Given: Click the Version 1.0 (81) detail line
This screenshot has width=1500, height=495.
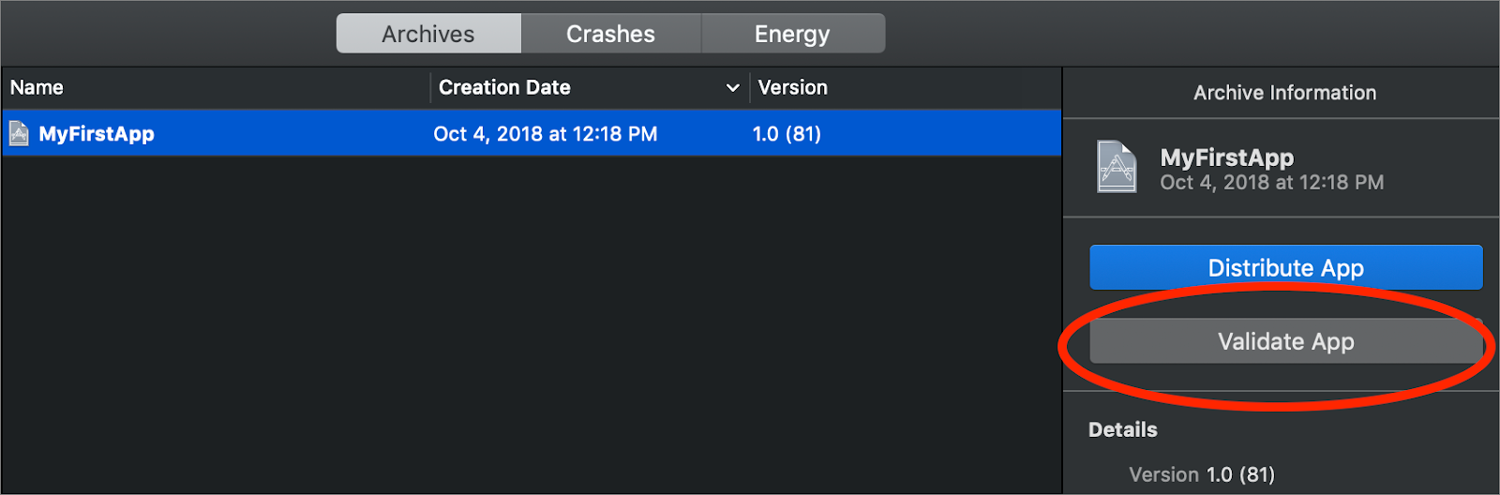Looking at the screenshot, I should [x=1201, y=474].
